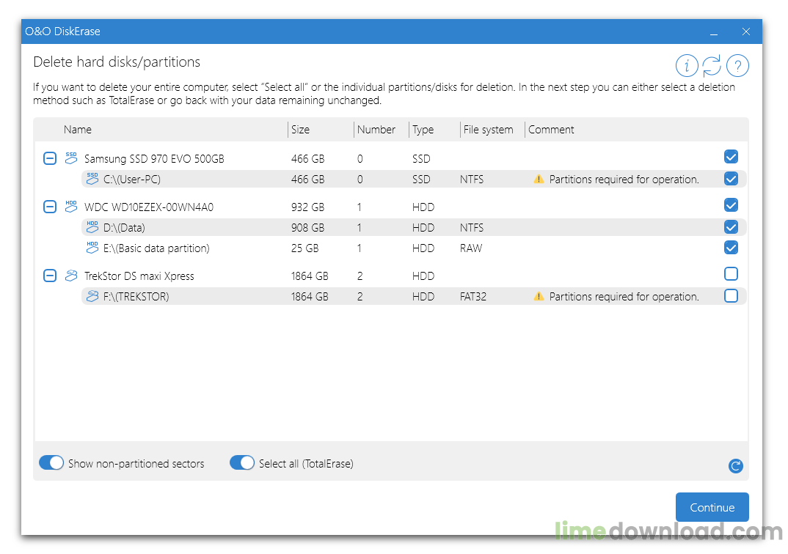Click the C:\(User-PC) partition SSD icon
The height and width of the screenshot is (554, 788).
(92, 179)
